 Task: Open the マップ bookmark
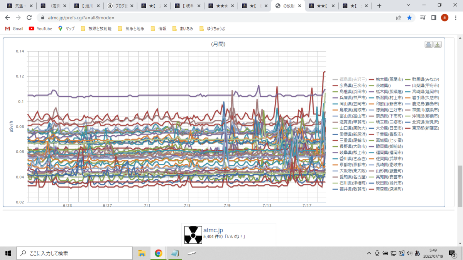coord(66,29)
